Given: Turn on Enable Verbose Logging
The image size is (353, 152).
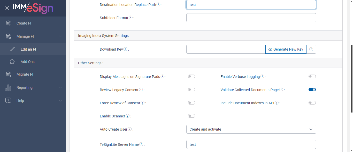Looking at the screenshot, I should coord(312,76).
